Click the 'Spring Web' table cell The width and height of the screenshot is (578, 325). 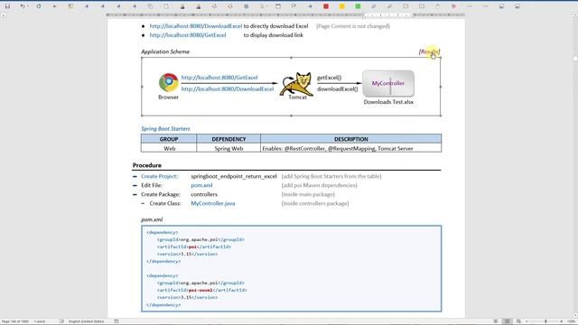(228, 148)
